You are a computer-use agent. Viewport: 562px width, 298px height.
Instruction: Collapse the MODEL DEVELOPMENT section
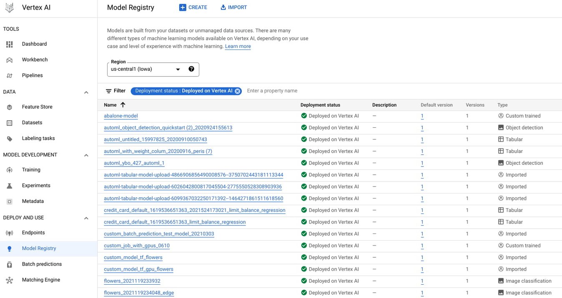click(86, 154)
